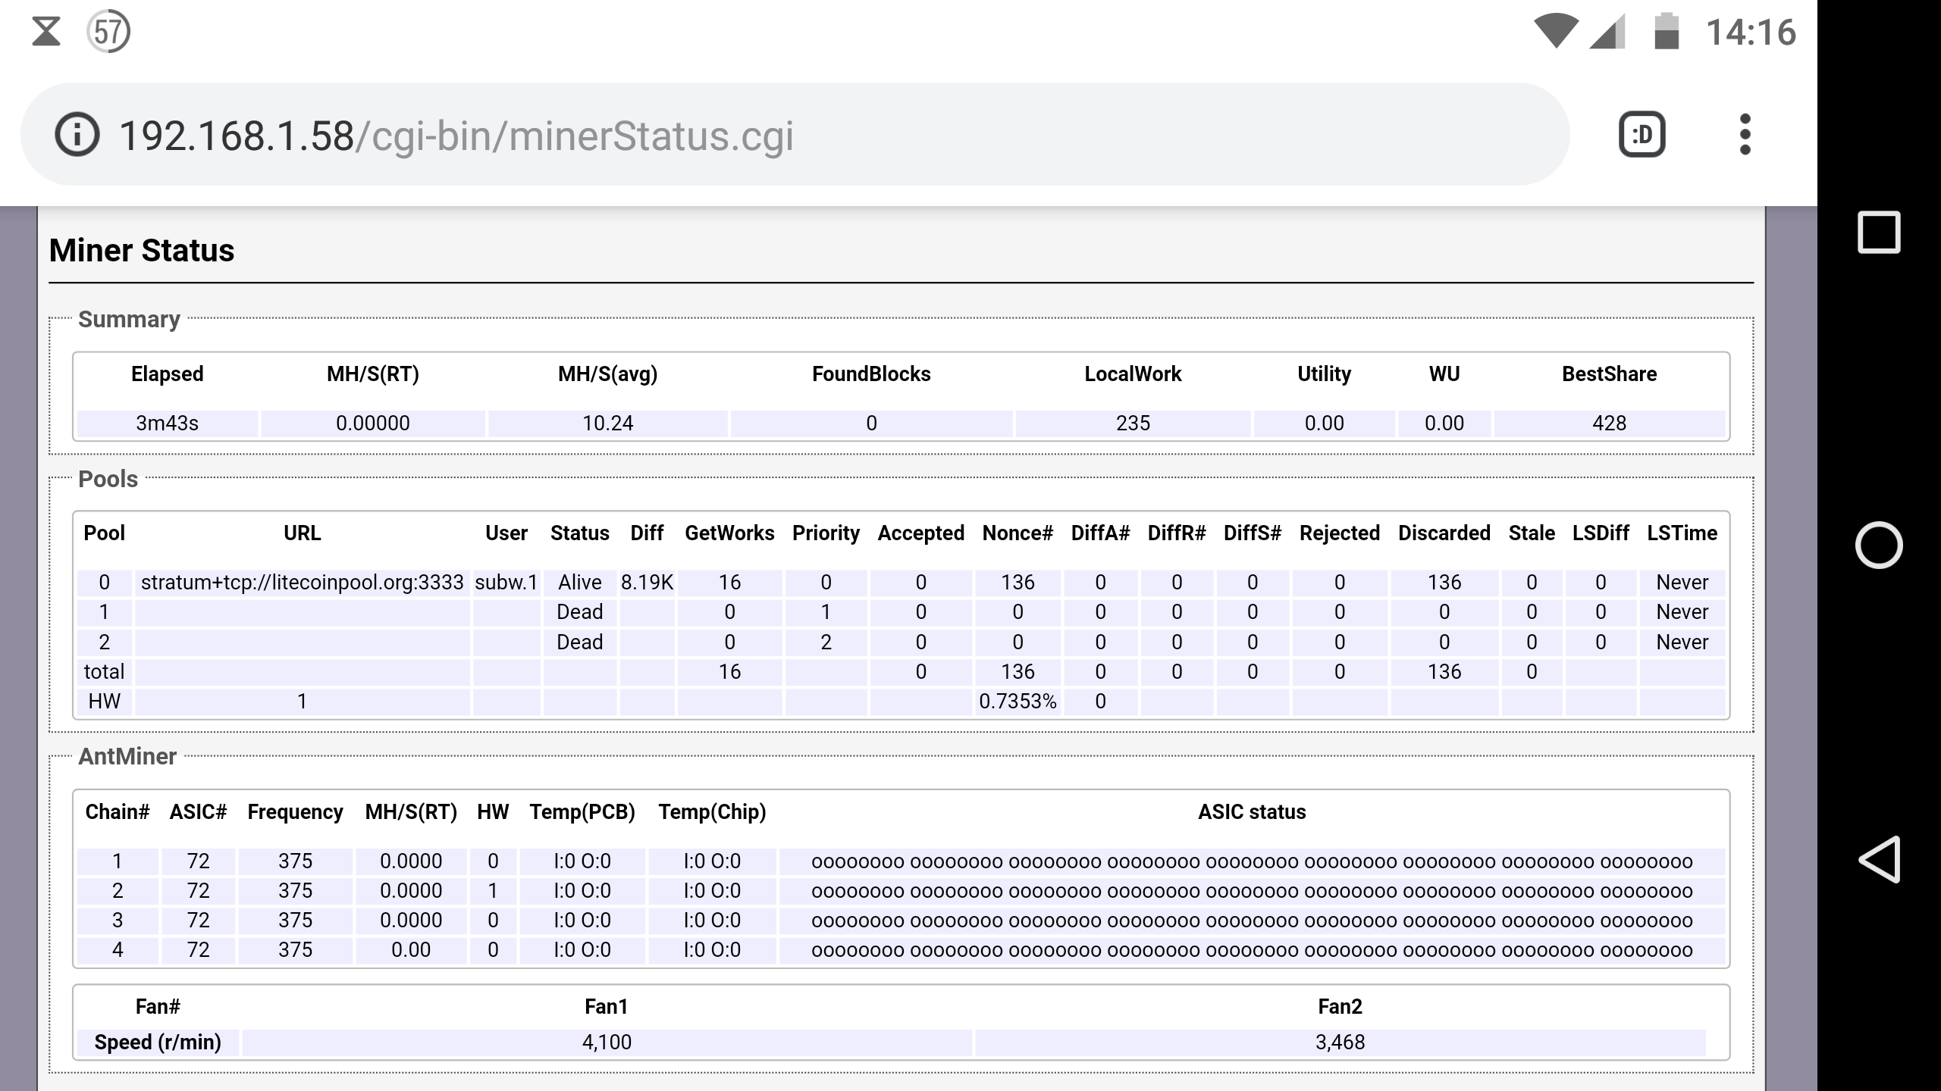Image resolution: width=1941 pixels, height=1091 pixels.
Task: Click ASIC status string of chain 3
Action: tap(1252, 921)
